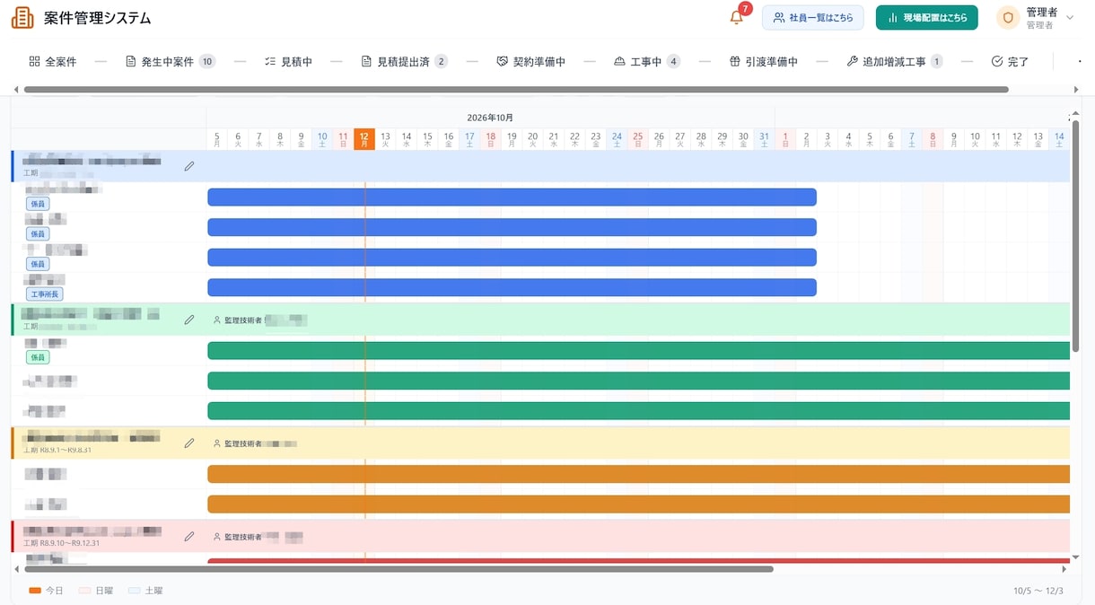
Task: Click the 社員一覧はこちら button
Action: click(x=813, y=18)
